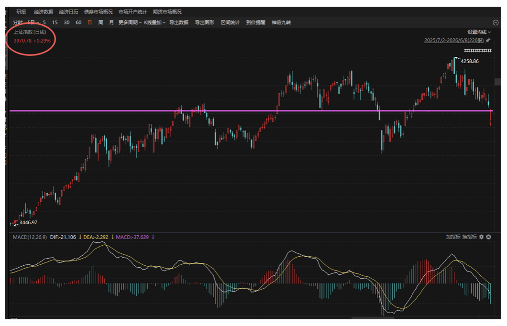The height and width of the screenshot is (326, 507).
Task: Click the MACD(12,26,9) indicator label
Action: pyautogui.click(x=30, y=237)
